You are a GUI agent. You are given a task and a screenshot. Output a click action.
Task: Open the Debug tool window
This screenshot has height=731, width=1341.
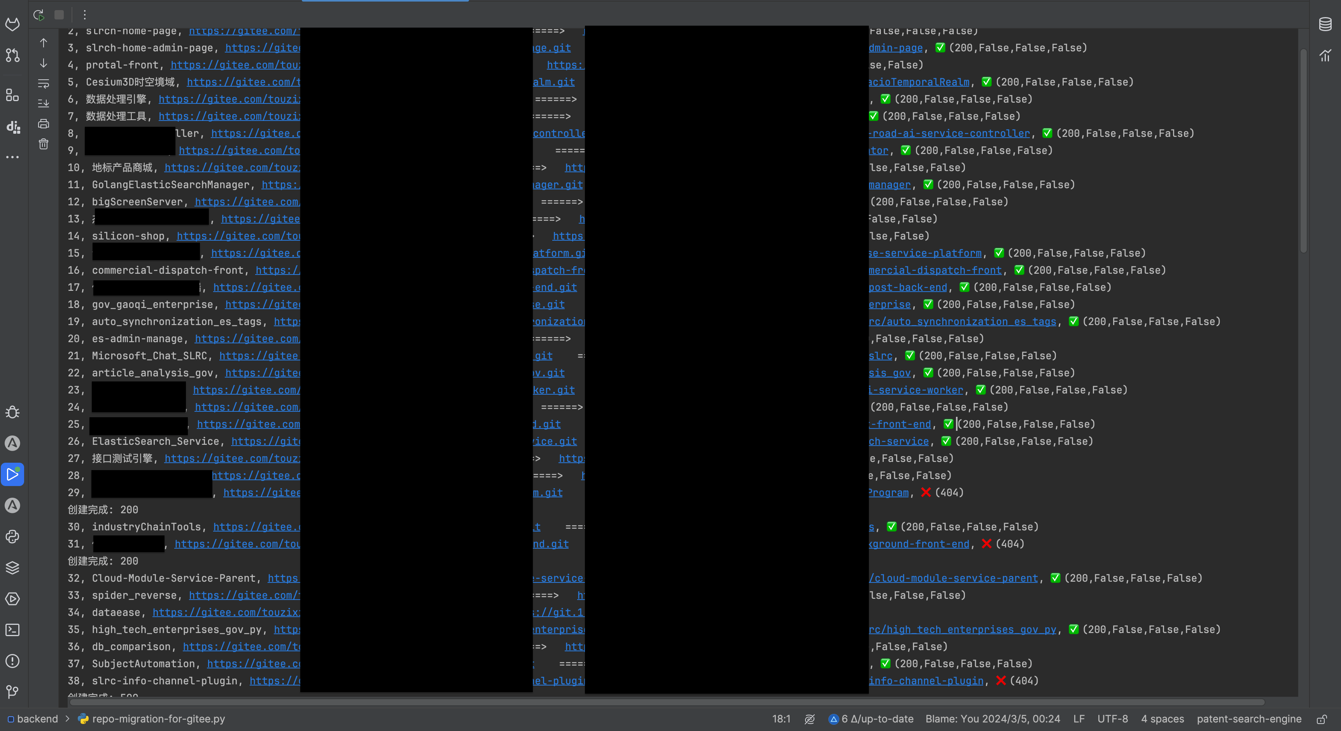[x=12, y=413]
